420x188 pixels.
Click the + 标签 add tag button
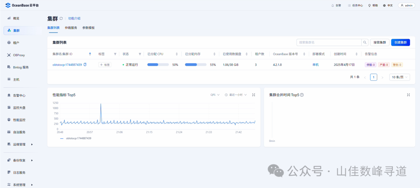[x=105, y=65]
